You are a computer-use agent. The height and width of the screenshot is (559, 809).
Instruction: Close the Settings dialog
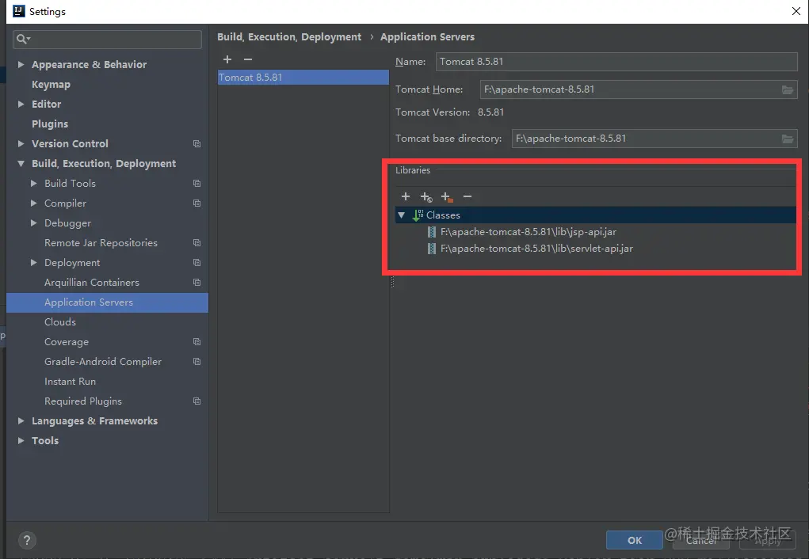coord(796,11)
